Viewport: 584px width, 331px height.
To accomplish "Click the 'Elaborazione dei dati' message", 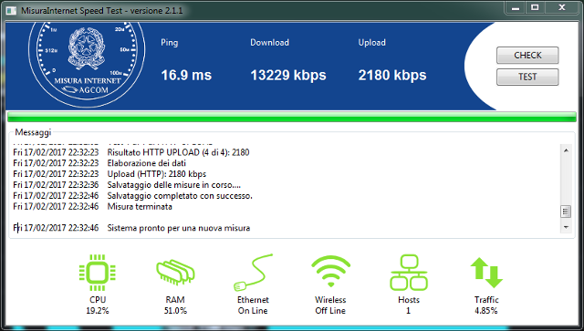I will pyautogui.click(x=146, y=163).
